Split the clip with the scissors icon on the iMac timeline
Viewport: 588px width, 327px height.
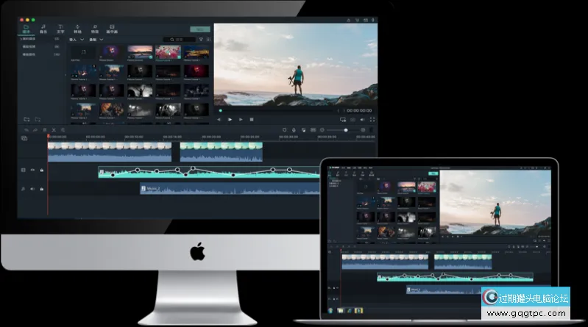pyautogui.click(x=54, y=130)
